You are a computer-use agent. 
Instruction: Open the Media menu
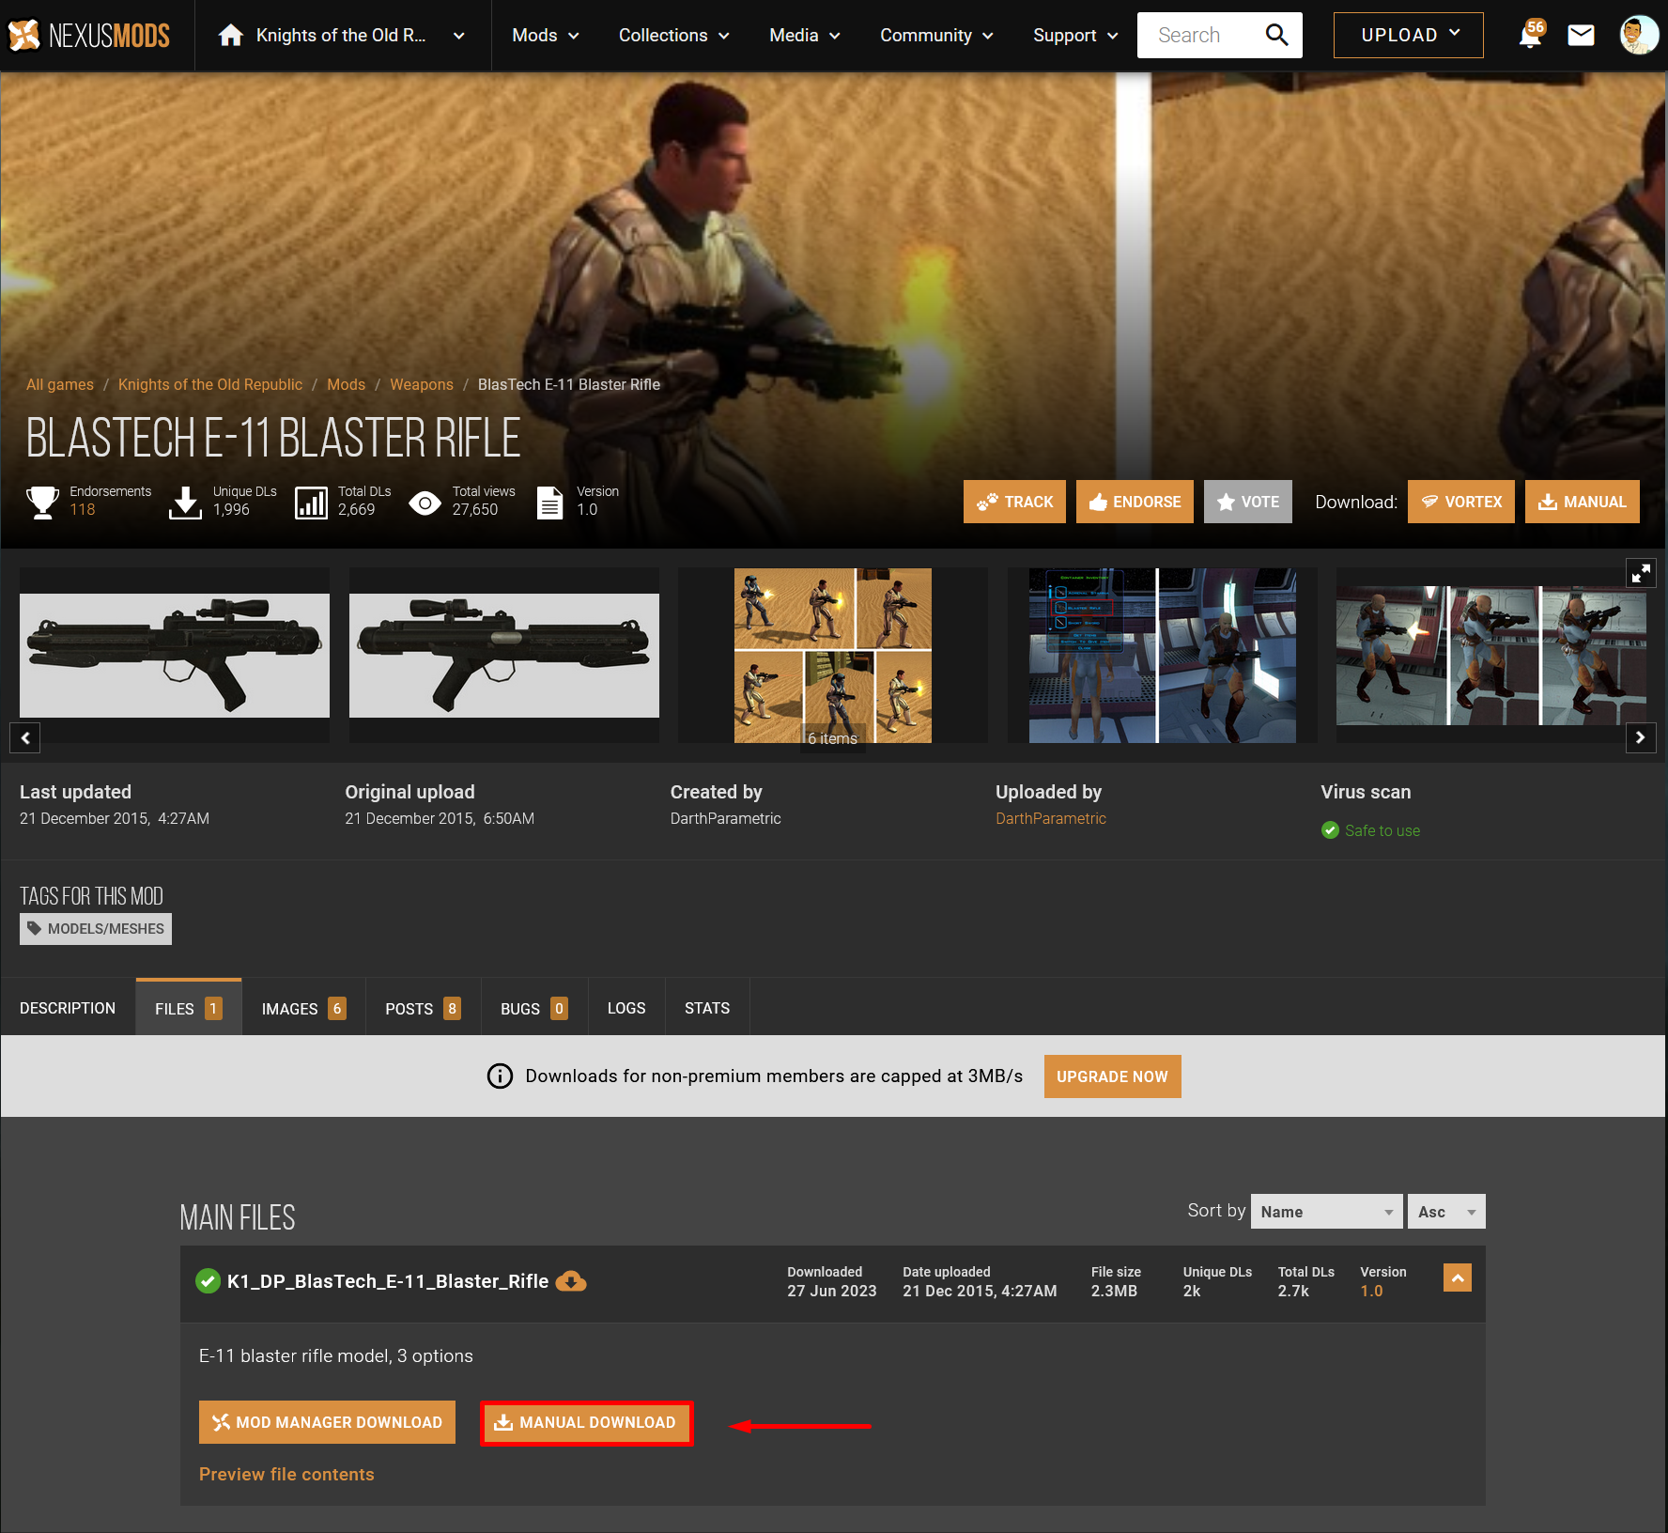point(805,36)
